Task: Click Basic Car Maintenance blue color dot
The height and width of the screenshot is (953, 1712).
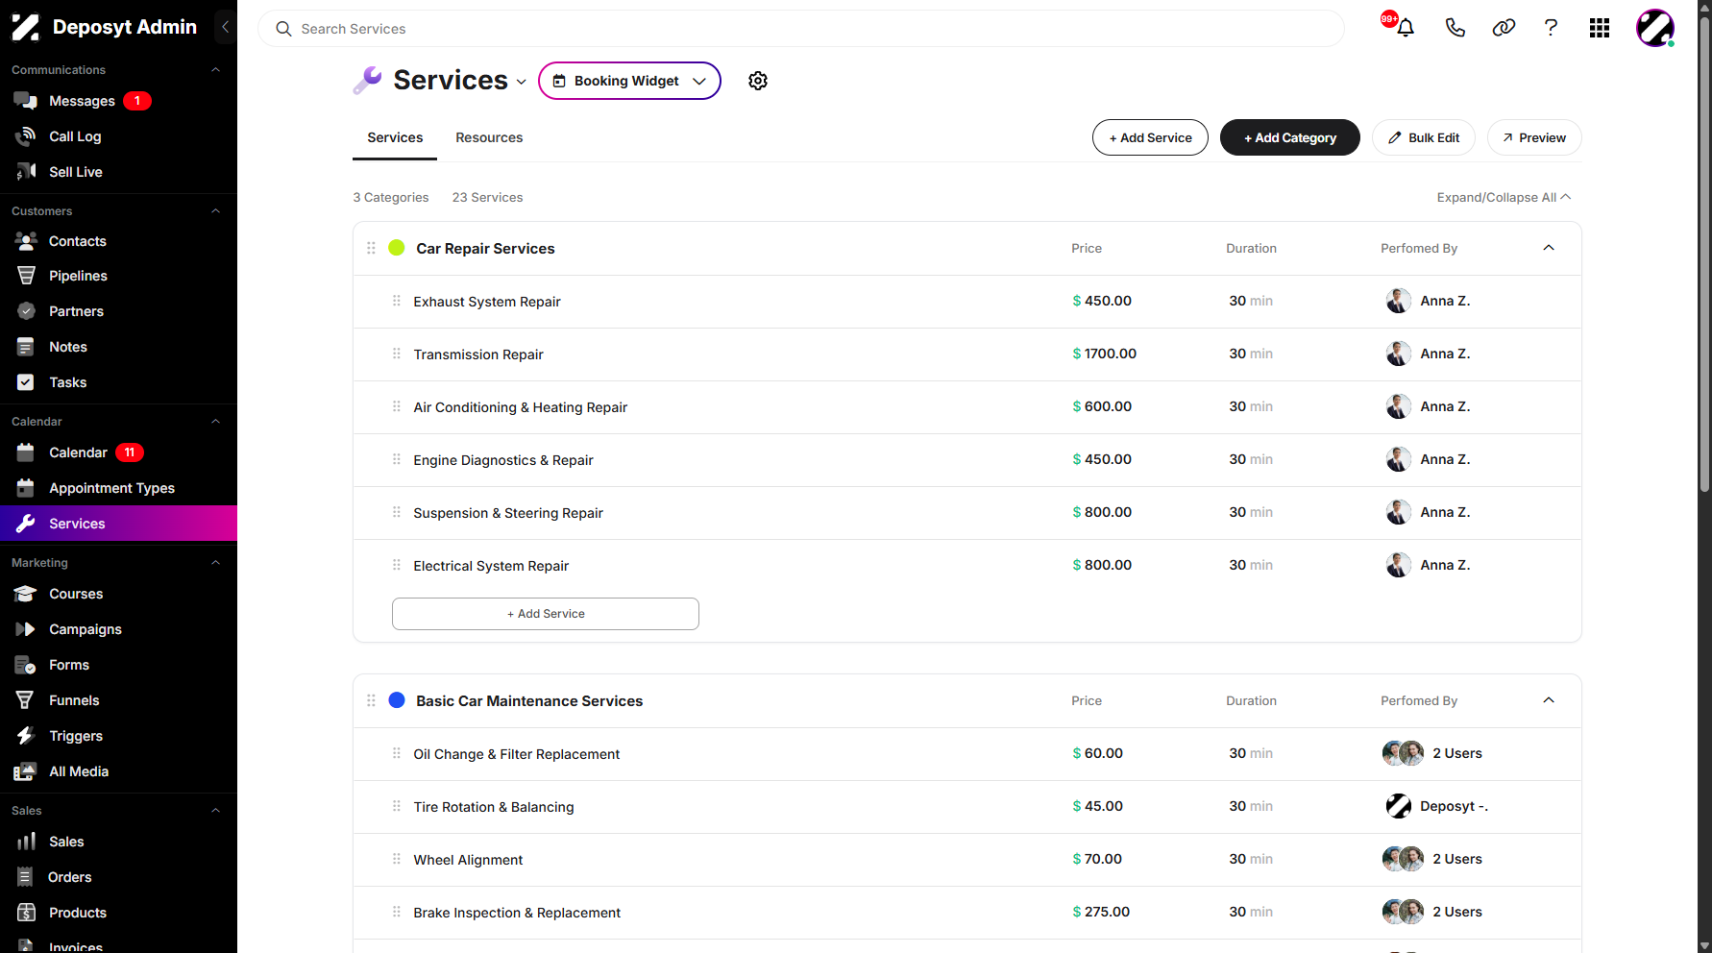Action: pos(397,700)
